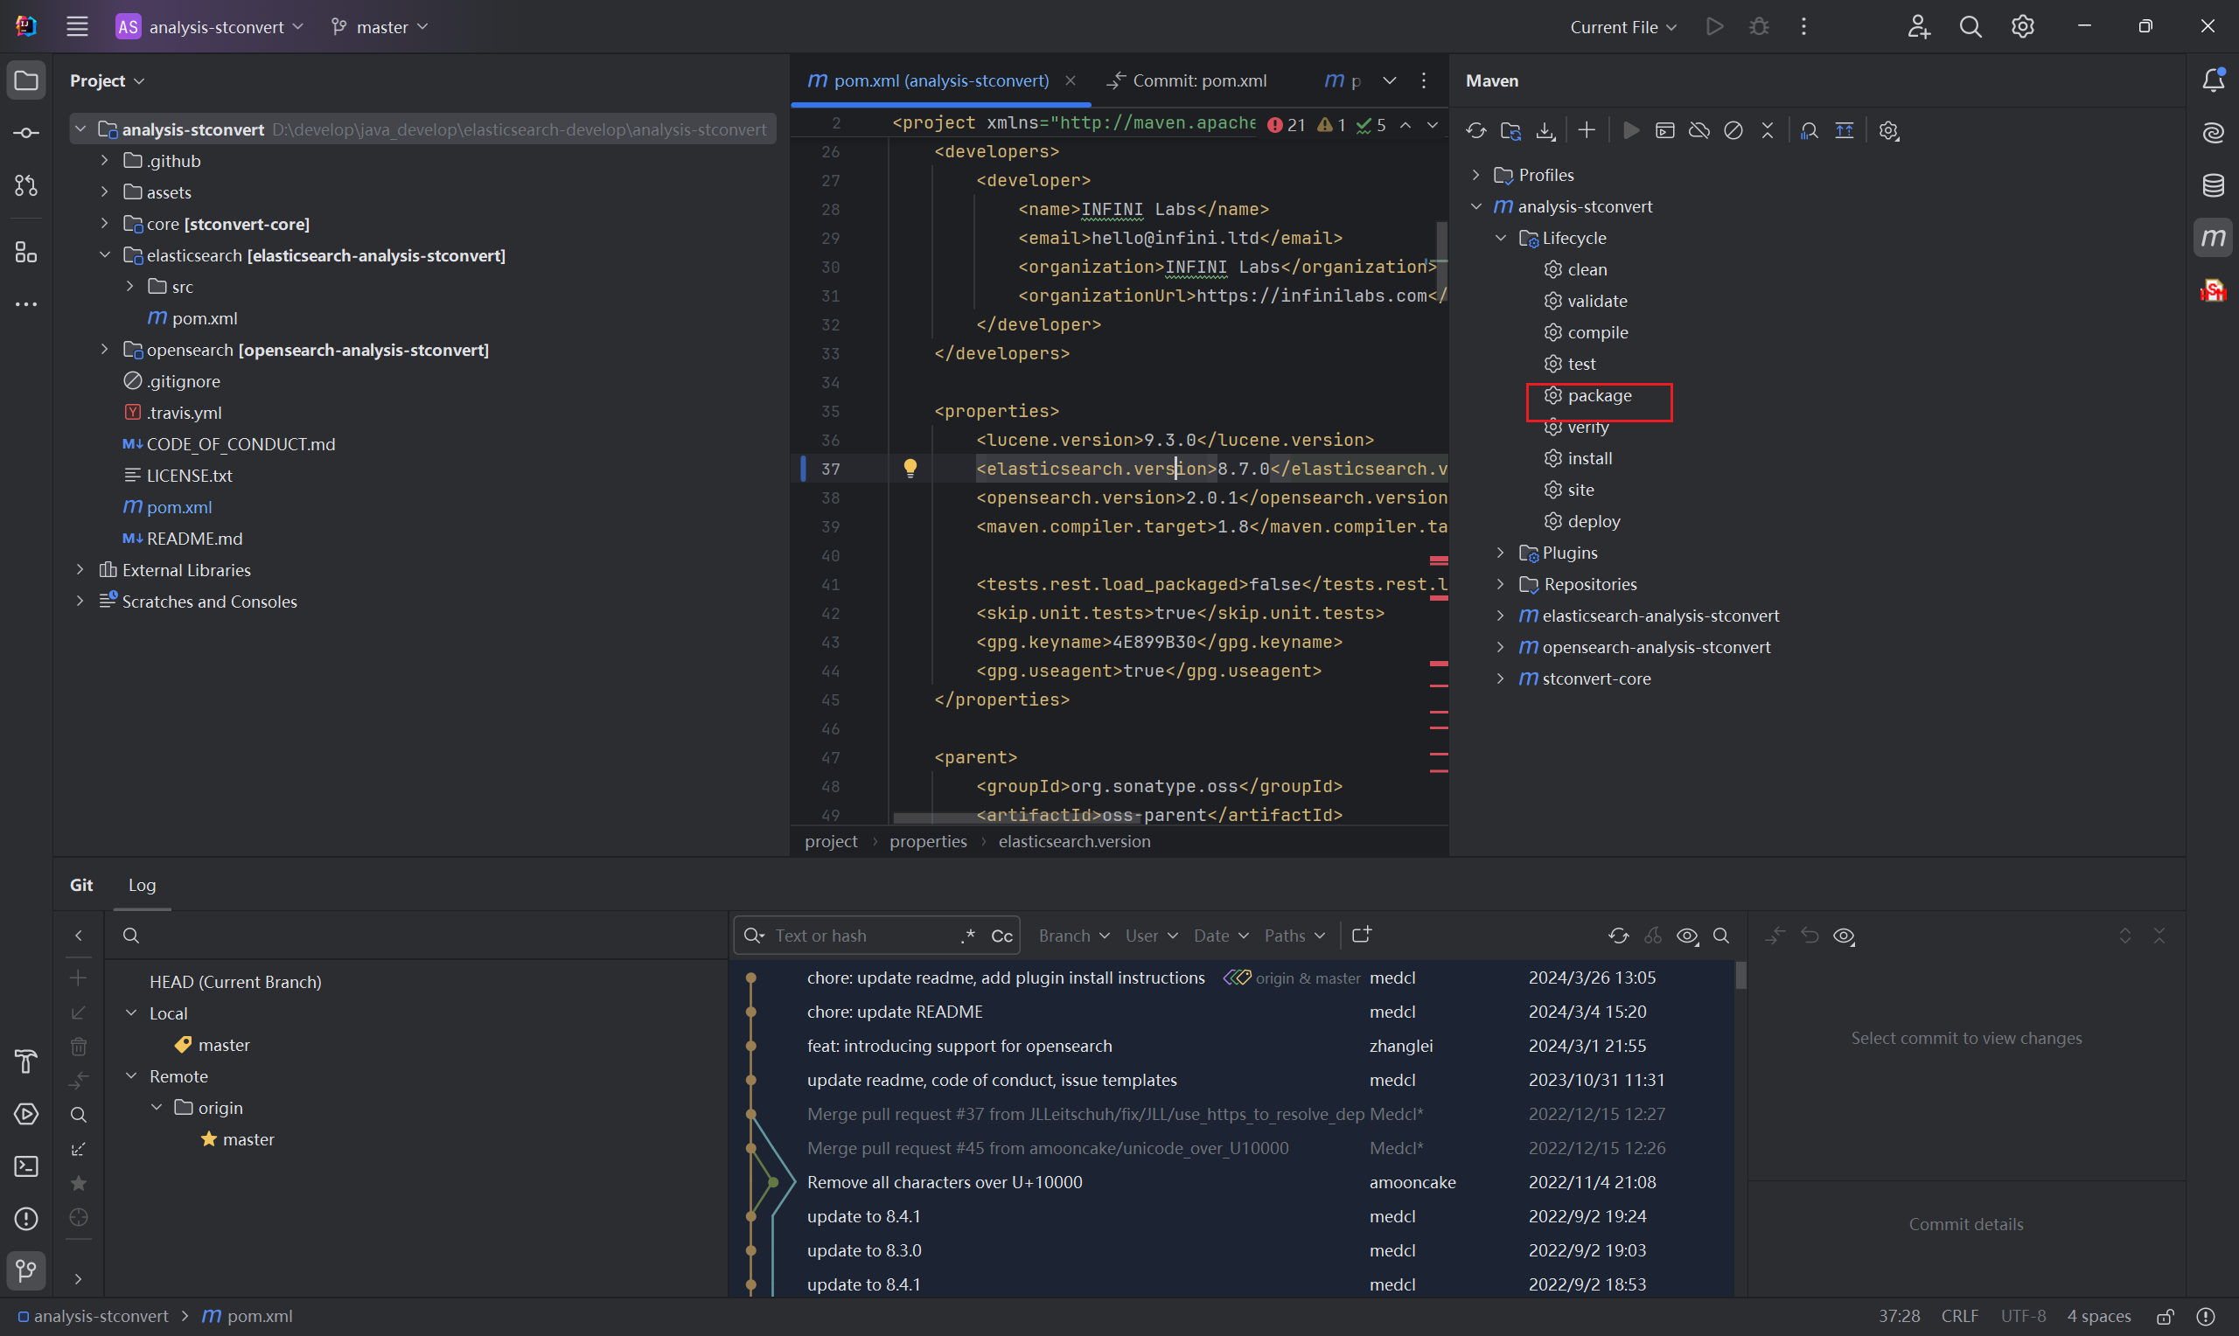Screen dimensions: 2239x1336
Task: Open Code With Me icon in title bar
Action: 1919,27
